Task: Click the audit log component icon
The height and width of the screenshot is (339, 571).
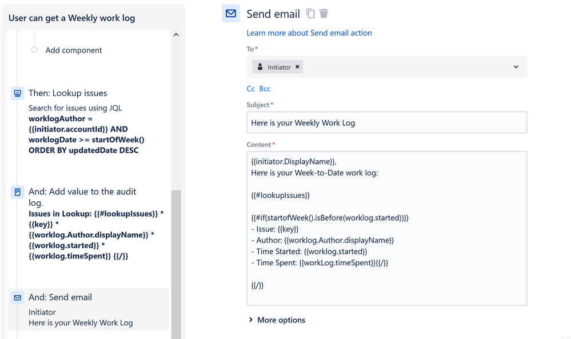Action: pyautogui.click(x=17, y=192)
